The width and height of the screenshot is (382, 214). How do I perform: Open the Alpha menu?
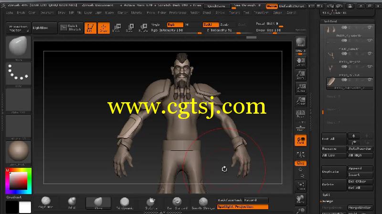click(x=10, y=13)
